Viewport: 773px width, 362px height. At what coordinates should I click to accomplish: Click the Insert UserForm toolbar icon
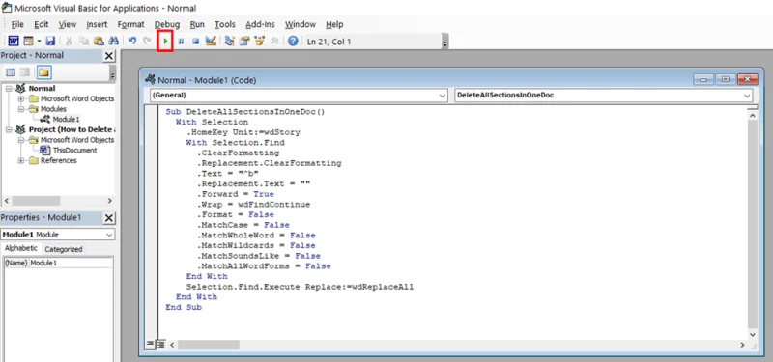(28, 42)
